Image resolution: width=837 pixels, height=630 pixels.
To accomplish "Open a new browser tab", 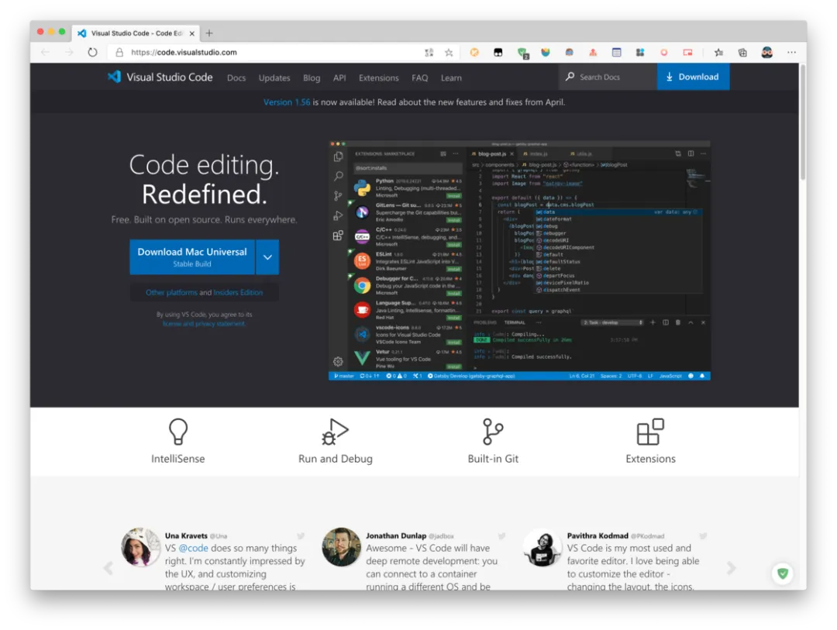I will pos(209,33).
